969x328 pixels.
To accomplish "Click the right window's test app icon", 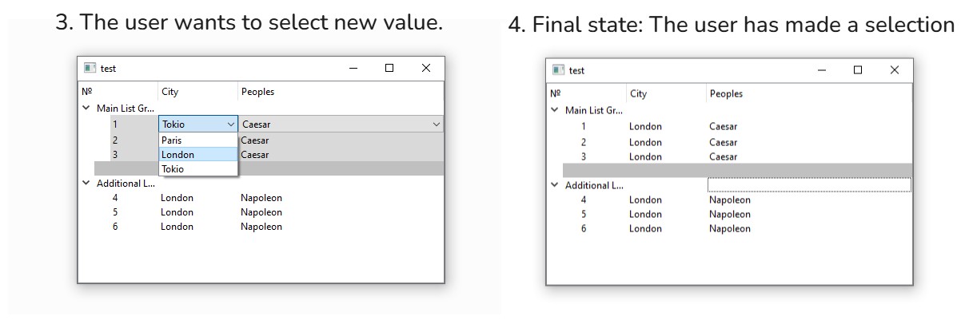I will point(558,70).
